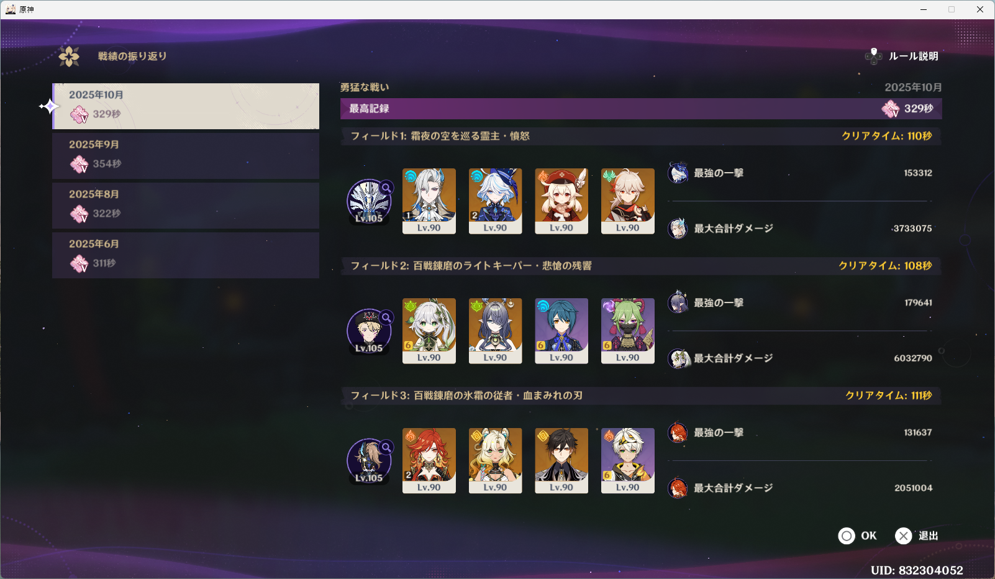Click the フィールド2 header bar
This screenshot has height=579, width=995.
tap(641, 266)
